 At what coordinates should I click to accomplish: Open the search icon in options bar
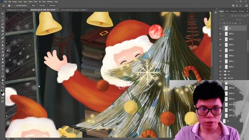[237, 5]
